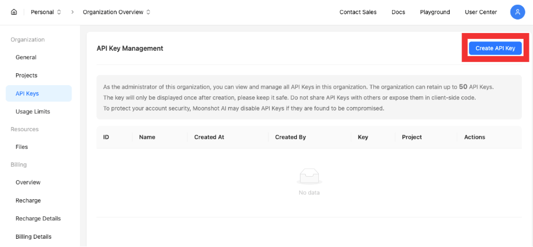This screenshot has height=247, width=533.
Task: Click the empty inbox No data icon
Action: 309,176
